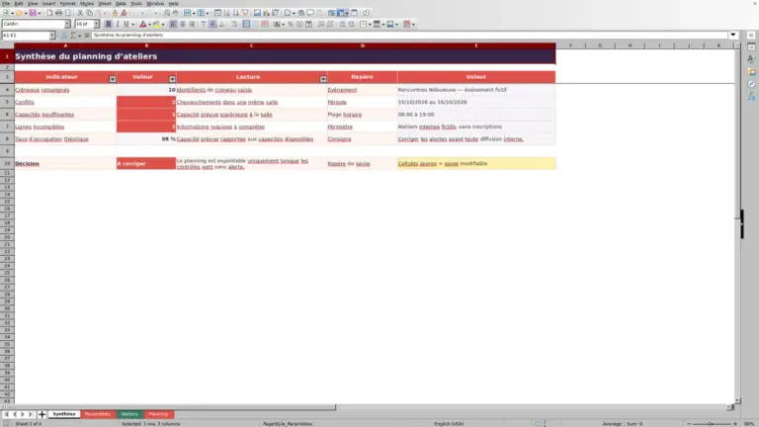The width and height of the screenshot is (759, 427).
Task: Click the Print icon in toolbar
Action: coord(58,13)
